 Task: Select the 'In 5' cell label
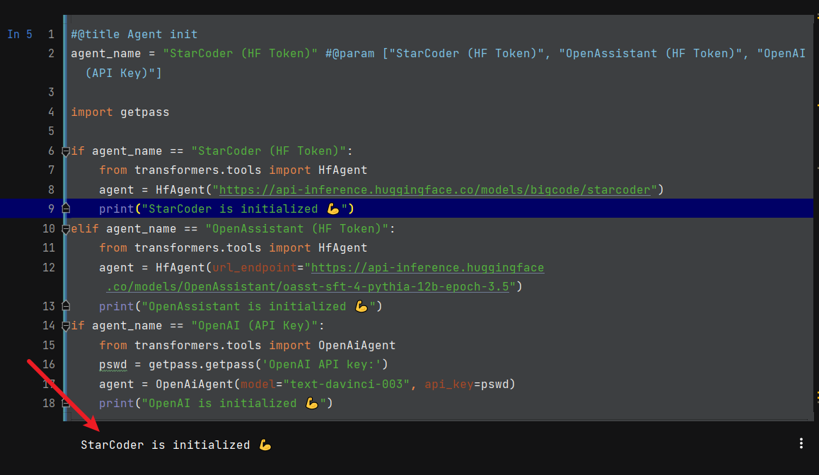point(20,35)
